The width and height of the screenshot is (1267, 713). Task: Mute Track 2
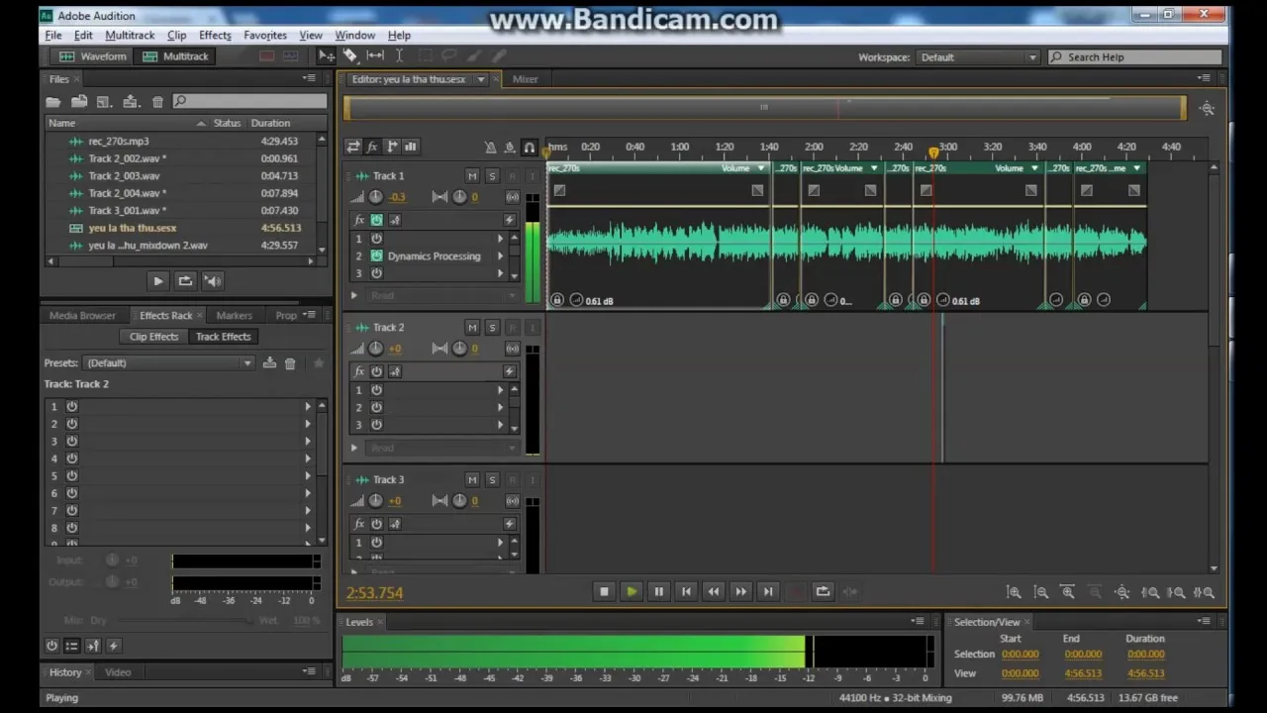pyautogui.click(x=472, y=328)
